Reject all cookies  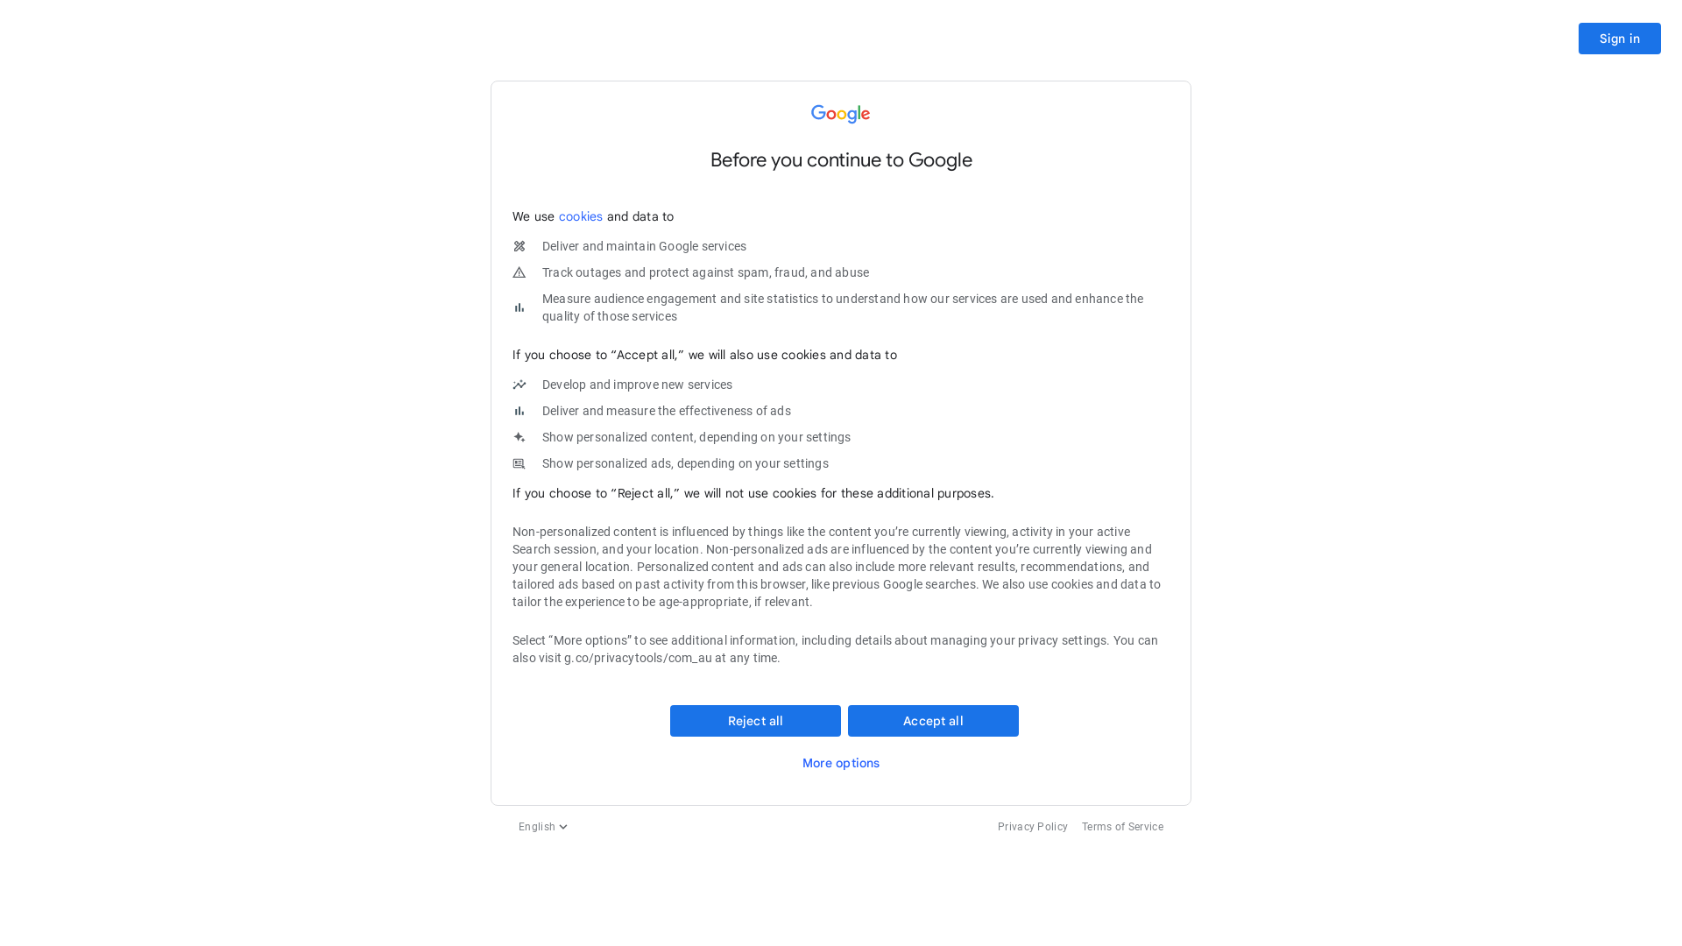pyautogui.click(x=754, y=720)
